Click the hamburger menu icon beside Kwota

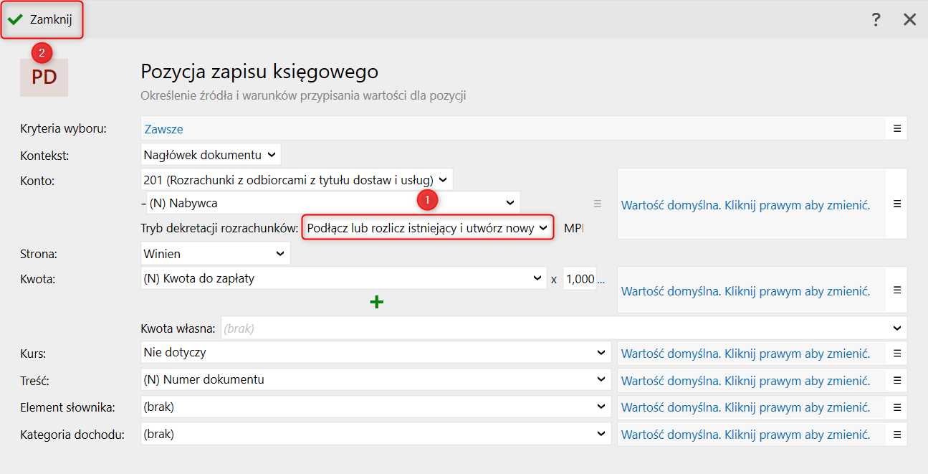pyautogui.click(x=896, y=290)
